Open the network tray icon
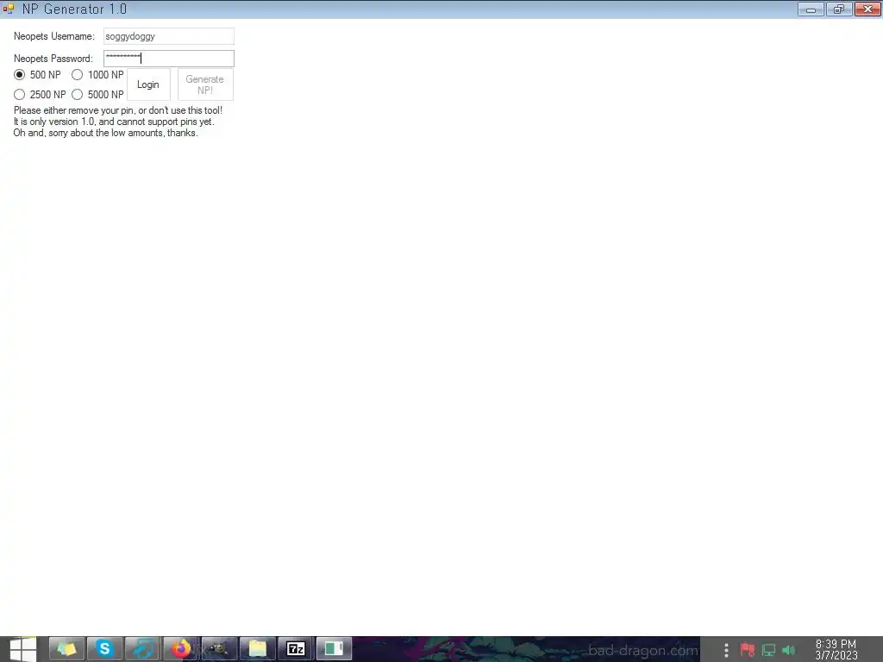The image size is (883, 662). [768, 650]
